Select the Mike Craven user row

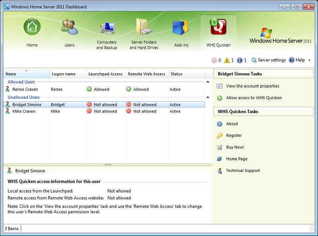coord(104,111)
